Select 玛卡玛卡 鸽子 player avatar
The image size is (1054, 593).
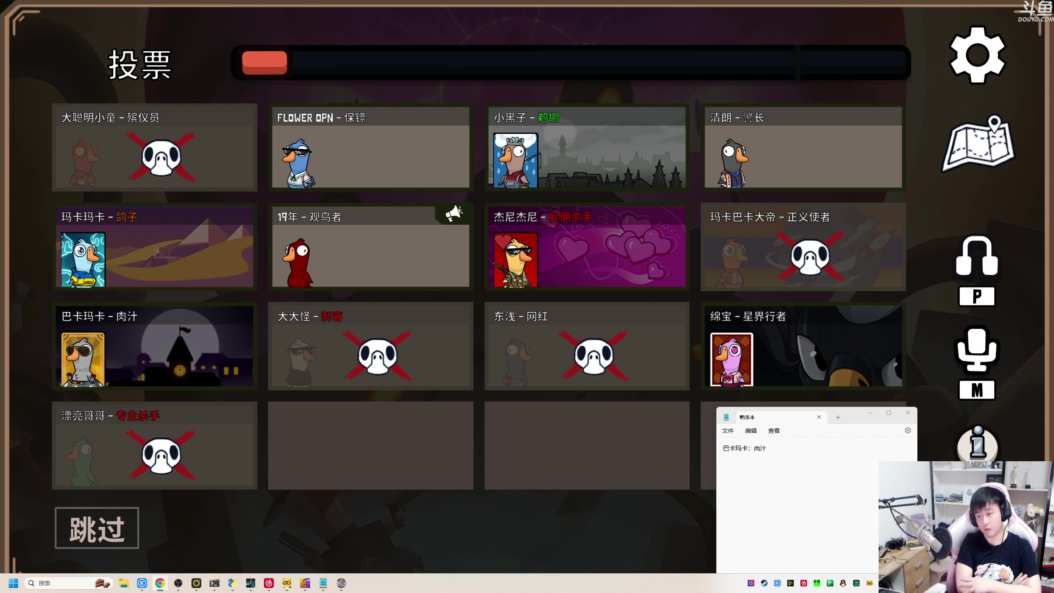pyautogui.click(x=83, y=259)
